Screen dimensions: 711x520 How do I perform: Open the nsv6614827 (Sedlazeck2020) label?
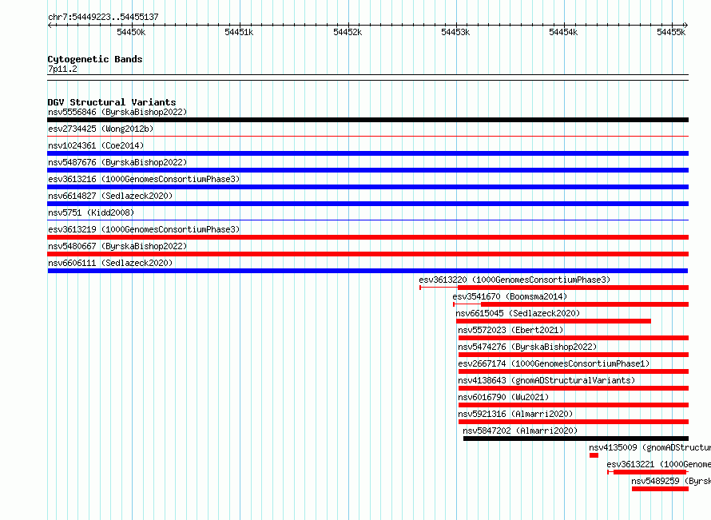110,196
